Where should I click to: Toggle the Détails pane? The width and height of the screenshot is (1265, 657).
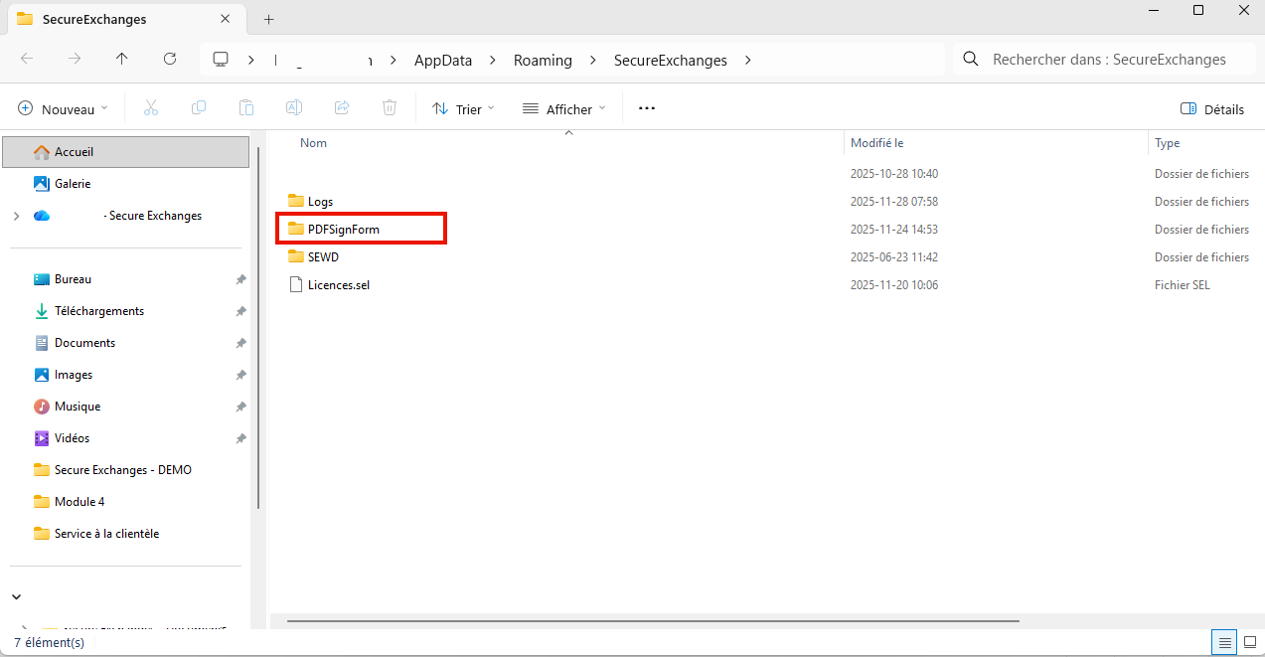1211,109
